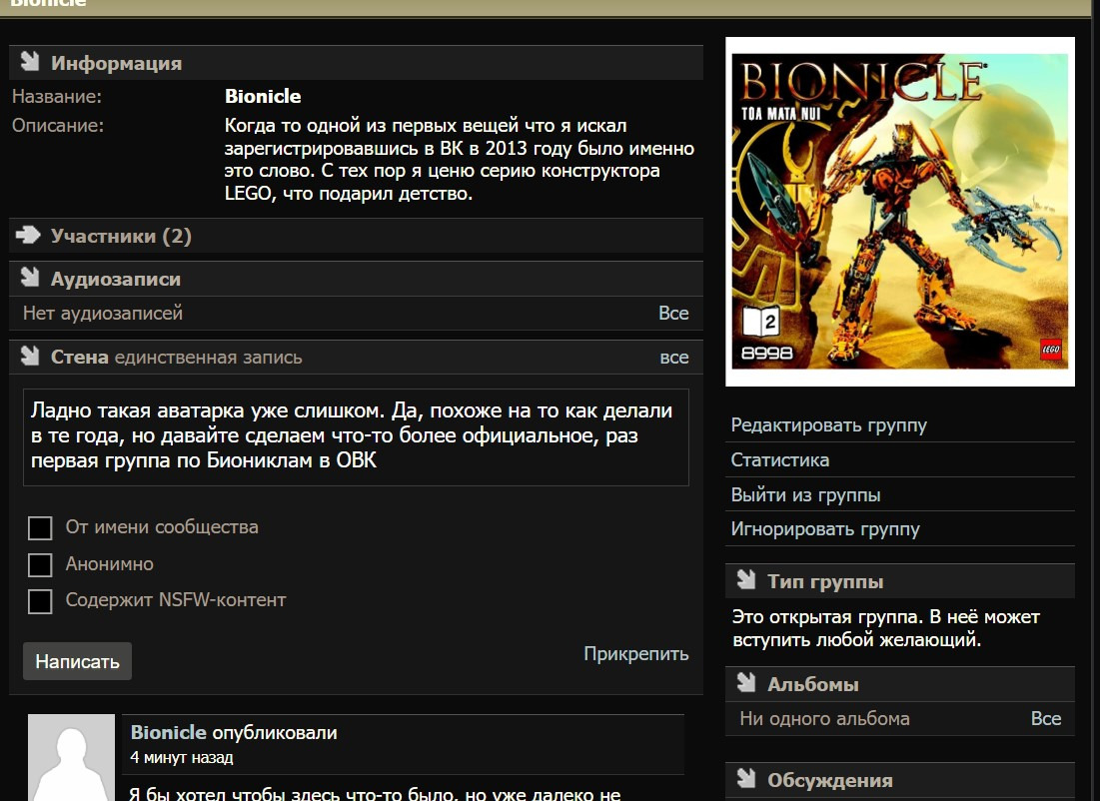Screen dimensions: 1100x801
Task: Open the post author's avatar placeholder
Action: (x=72, y=757)
